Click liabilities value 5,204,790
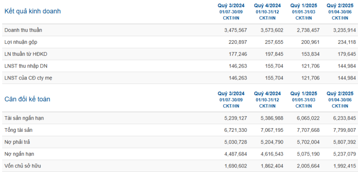358x172 pixels. [272, 142]
